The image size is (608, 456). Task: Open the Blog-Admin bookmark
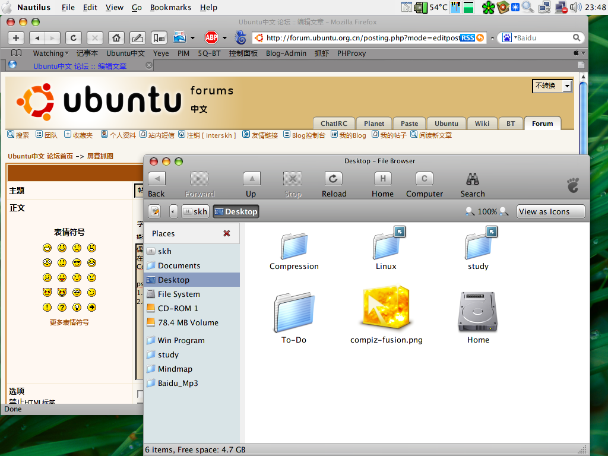coord(286,53)
